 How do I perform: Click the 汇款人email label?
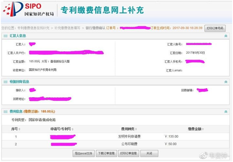[174, 70]
